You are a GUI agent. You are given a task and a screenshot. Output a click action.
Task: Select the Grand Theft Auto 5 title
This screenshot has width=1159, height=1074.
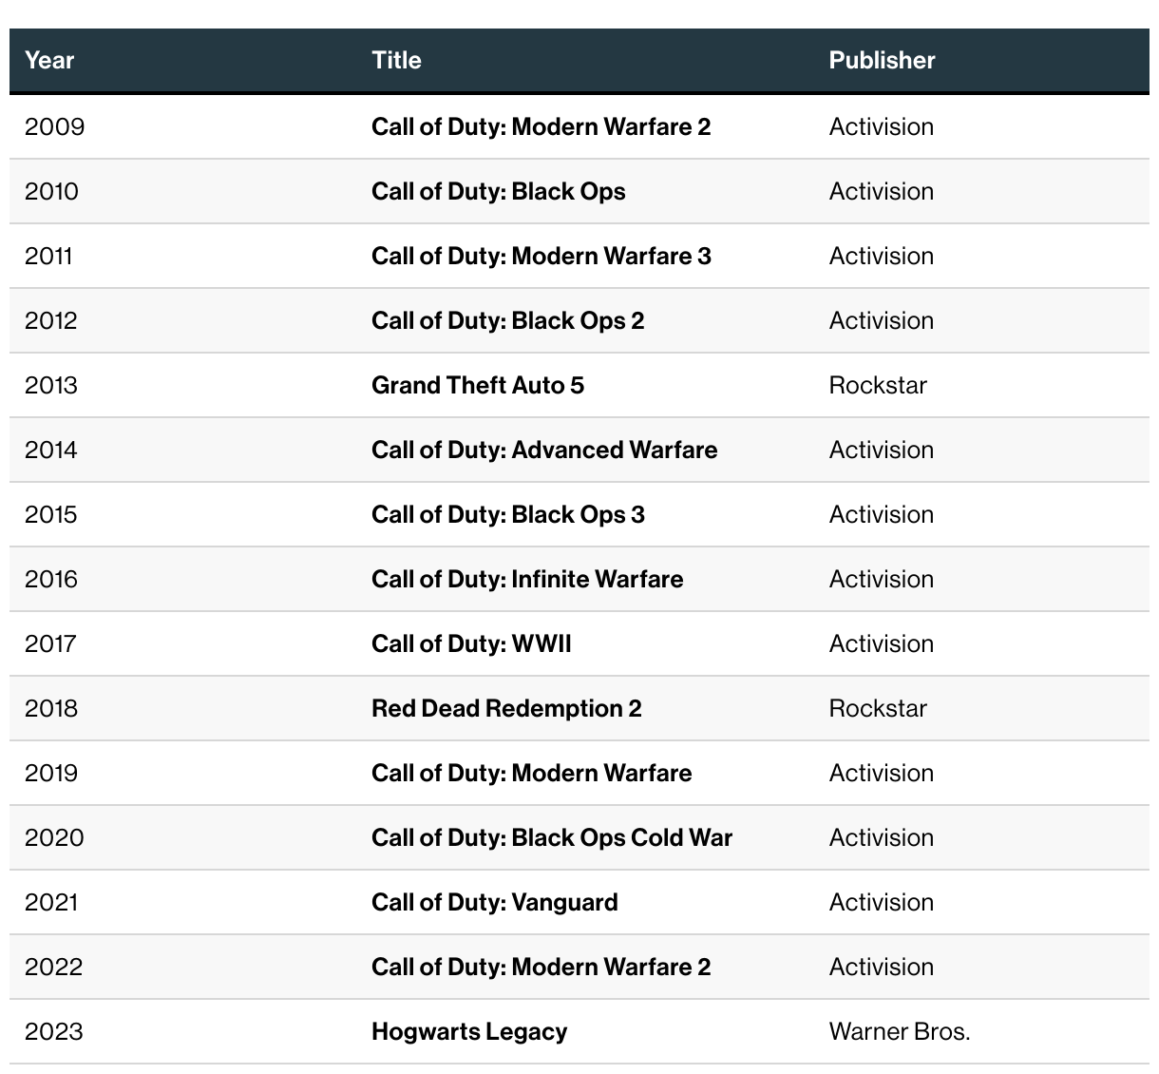pyautogui.click(x=477, y=385)
